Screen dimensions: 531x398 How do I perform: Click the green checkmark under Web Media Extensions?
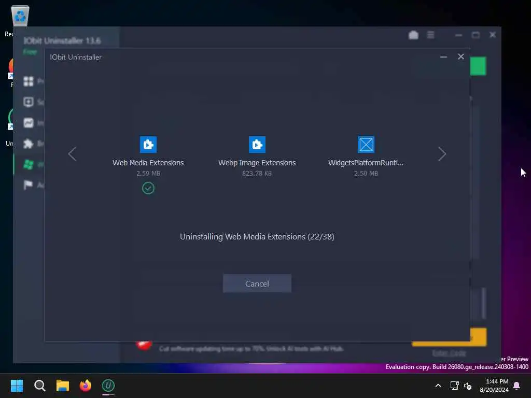[x=148, y=188]
